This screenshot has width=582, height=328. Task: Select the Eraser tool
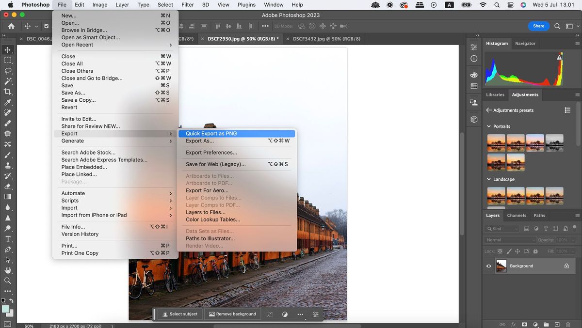coord(8,186)
